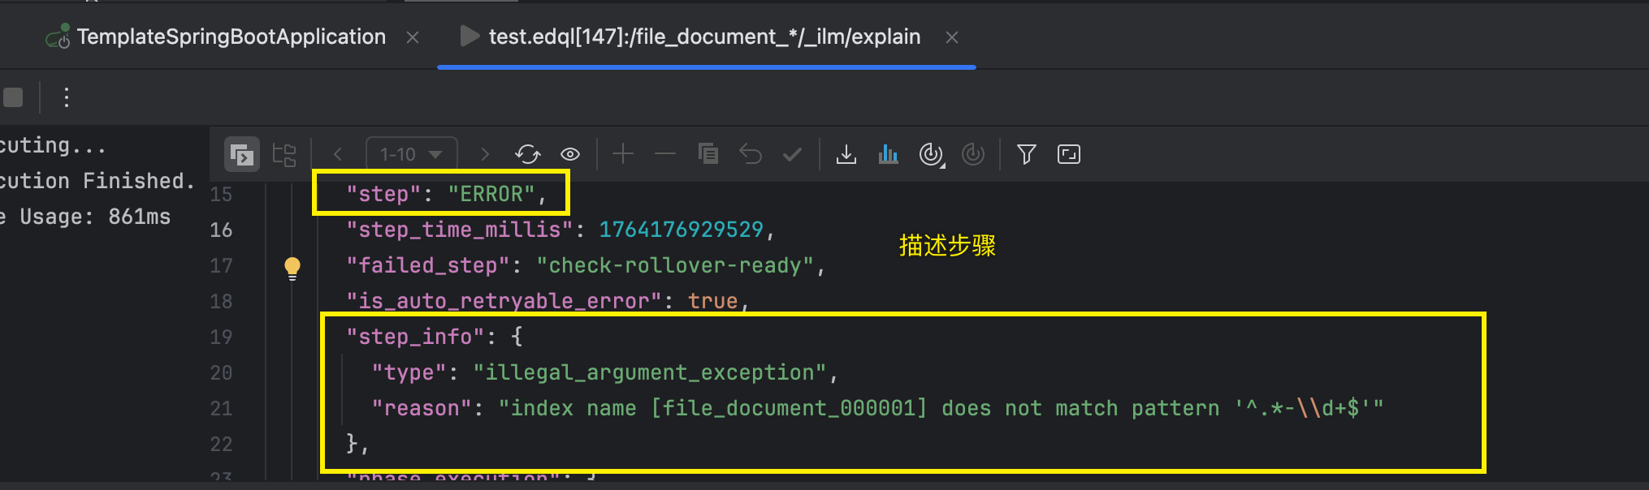Click the stop execution square button
Viewport: 1649px width, 490px height.
pos(13,97)
